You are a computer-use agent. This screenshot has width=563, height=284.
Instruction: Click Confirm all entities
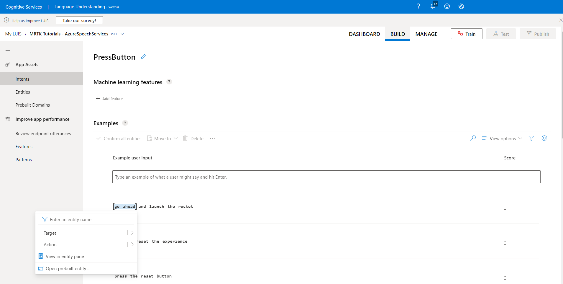[119, 138]
